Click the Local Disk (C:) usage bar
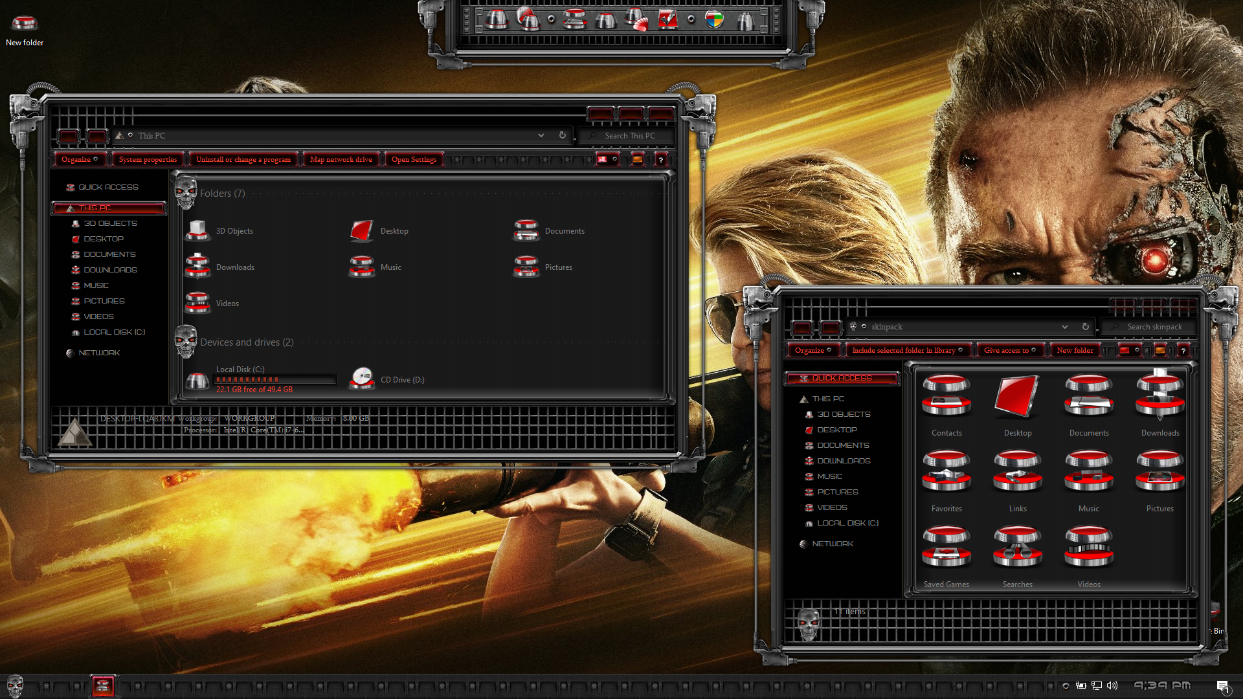Screen dimensions: 1243x699 click(275, 379)
